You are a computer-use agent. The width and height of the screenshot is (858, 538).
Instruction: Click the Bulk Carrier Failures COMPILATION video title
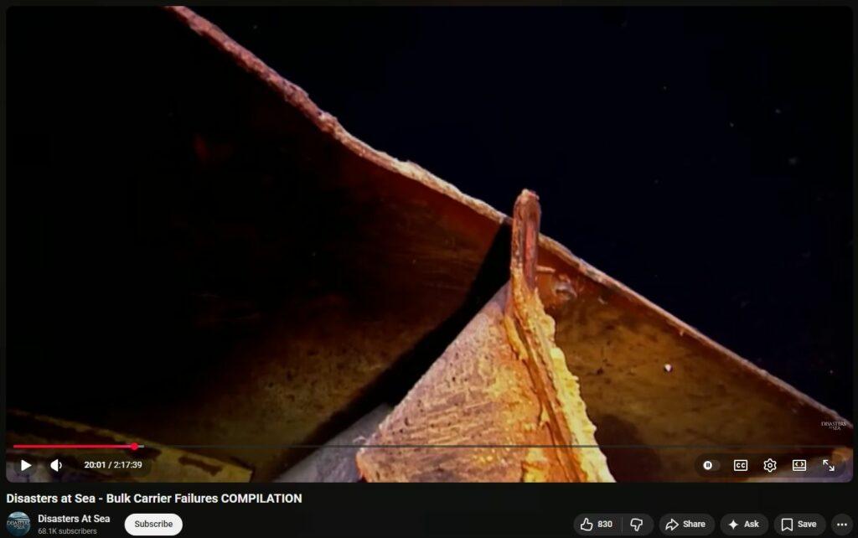(154, 499)
